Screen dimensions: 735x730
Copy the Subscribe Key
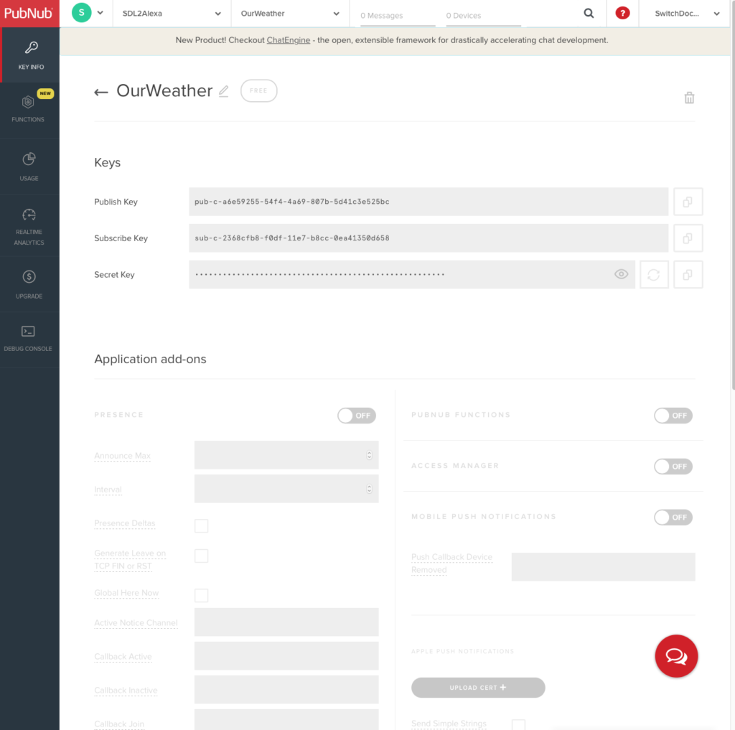coord(688,238)
